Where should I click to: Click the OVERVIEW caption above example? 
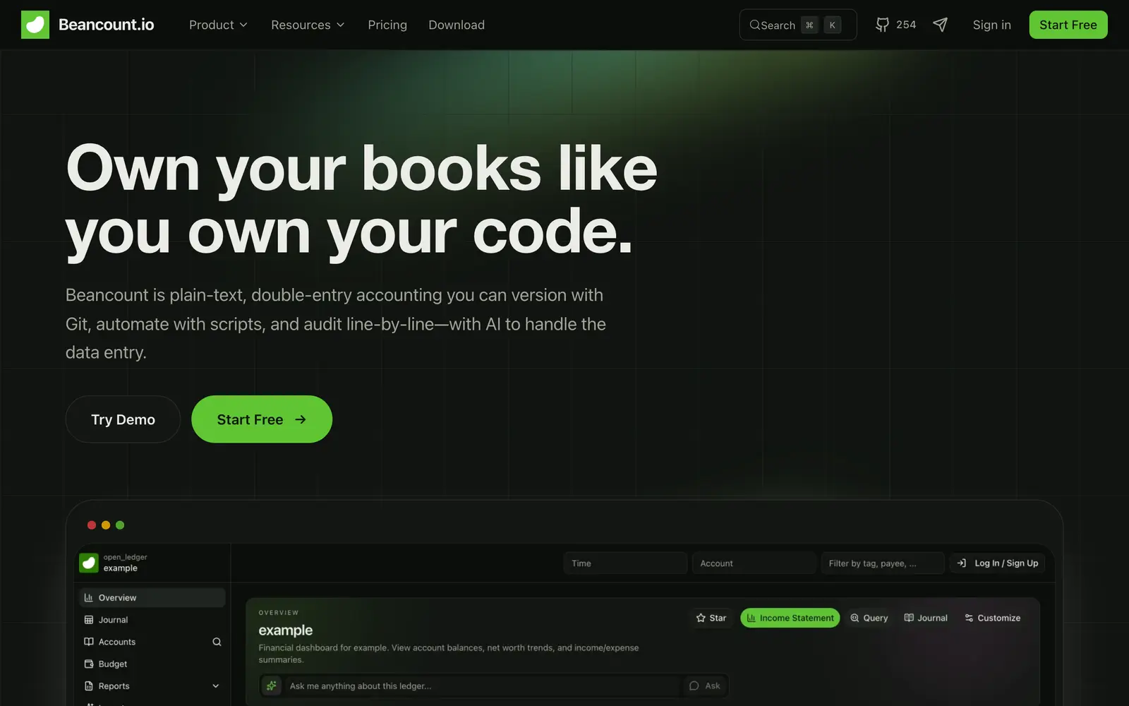(279, 612)
